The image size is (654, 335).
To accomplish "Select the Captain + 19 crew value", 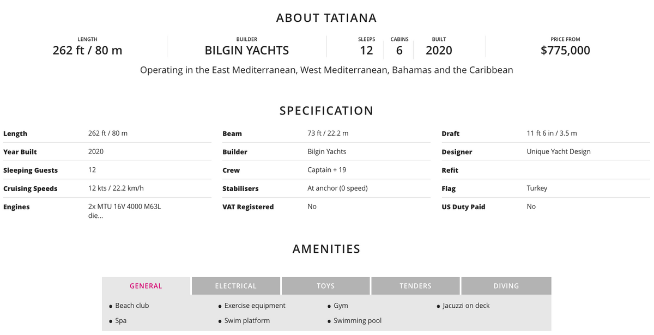I will pyautogui.click(x=326, y=170).
